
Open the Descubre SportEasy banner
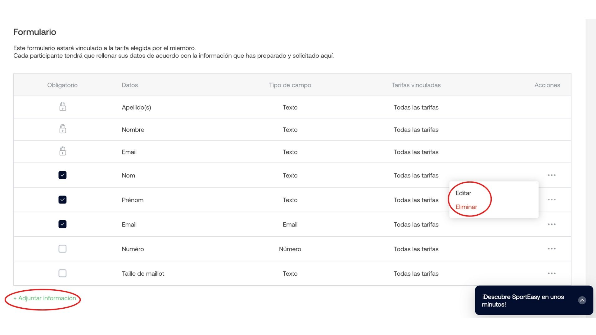(x=534, y=300)
